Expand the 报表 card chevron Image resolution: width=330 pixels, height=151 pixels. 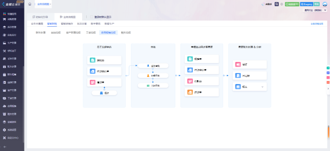click(x=263, y=87)
